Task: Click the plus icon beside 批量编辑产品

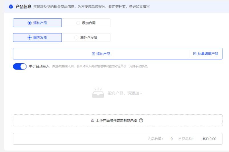Action: pyautogui.click(x=195, y=54)
